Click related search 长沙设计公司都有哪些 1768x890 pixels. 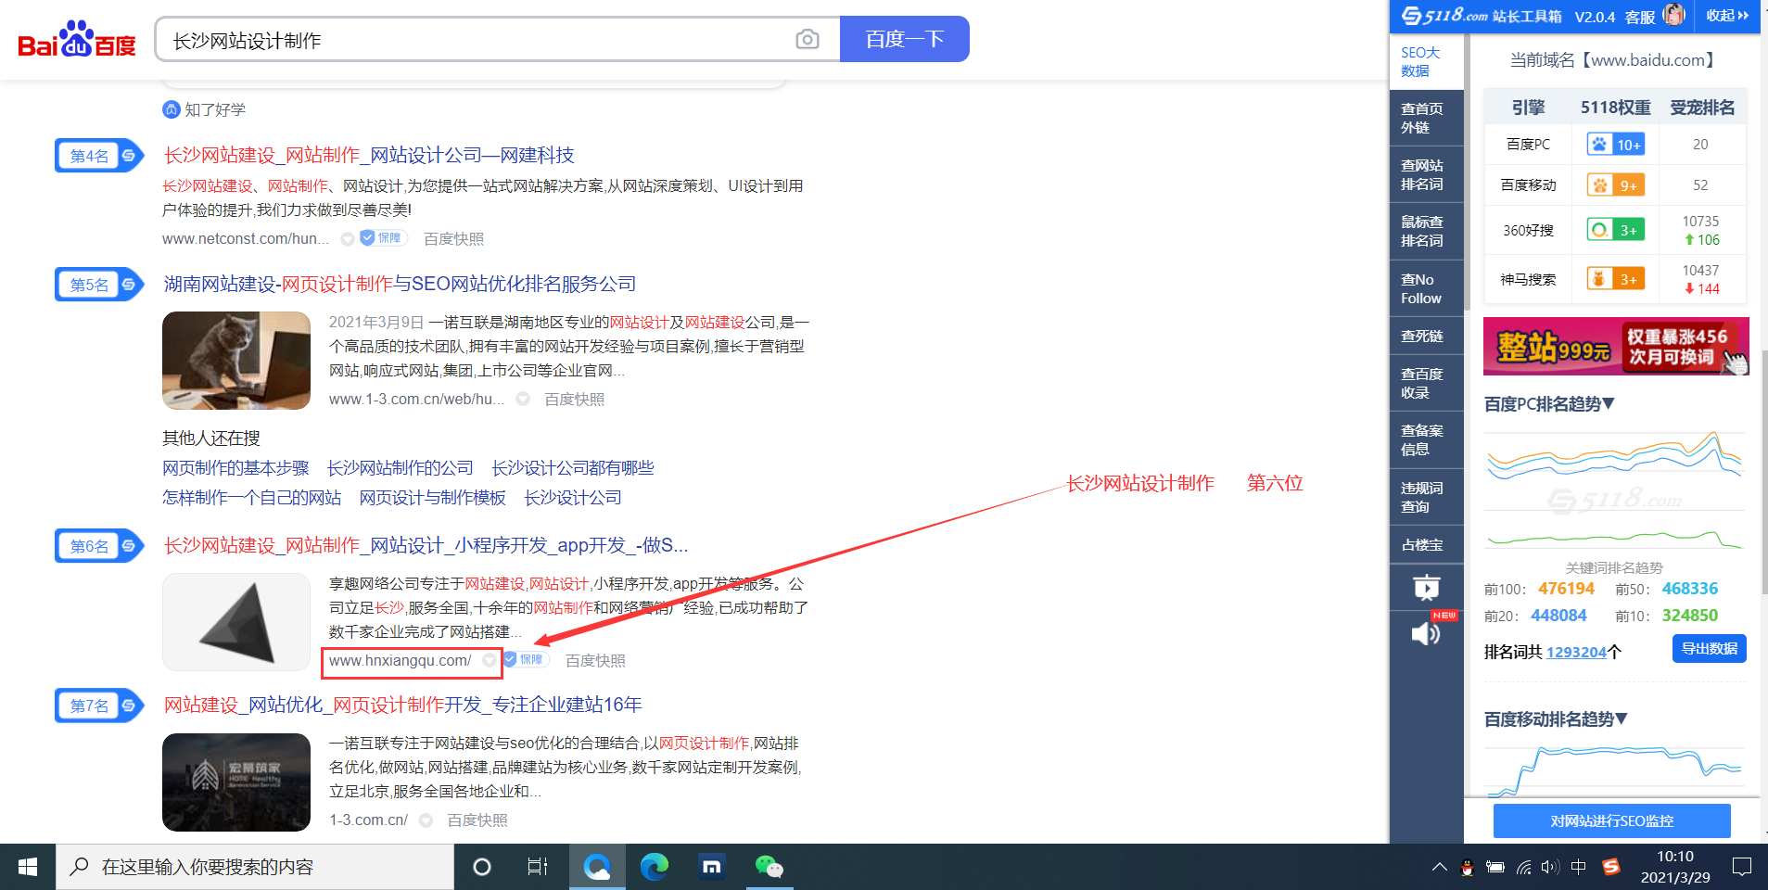572,468
